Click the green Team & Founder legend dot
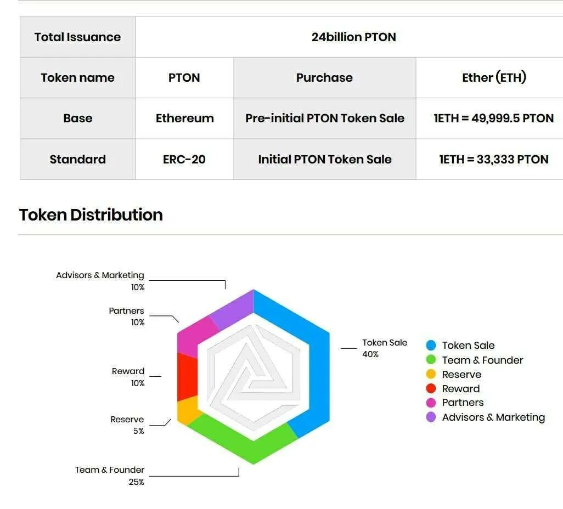Screen dimensions: 563x509 coord(431,360)
